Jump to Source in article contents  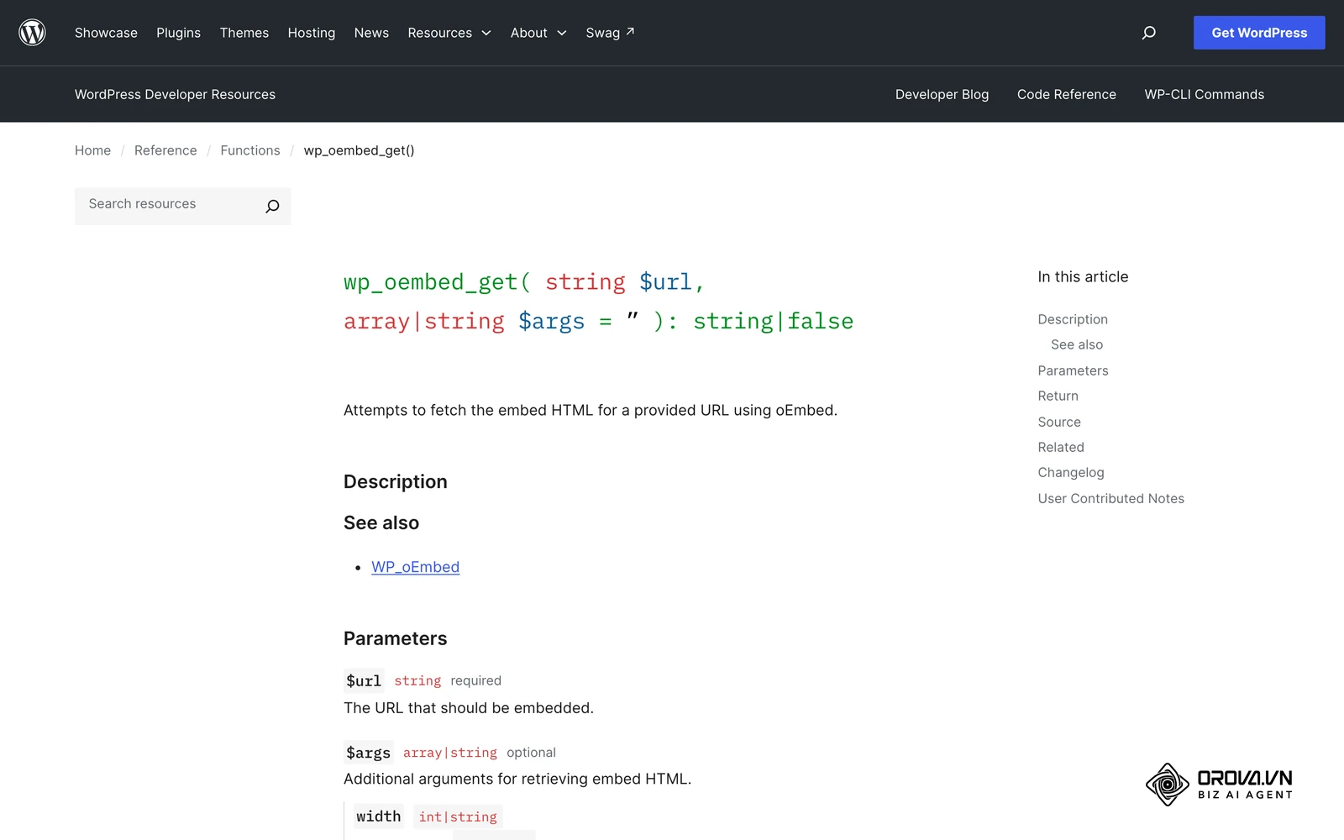pyautogui.click(x=1059, y=422)
